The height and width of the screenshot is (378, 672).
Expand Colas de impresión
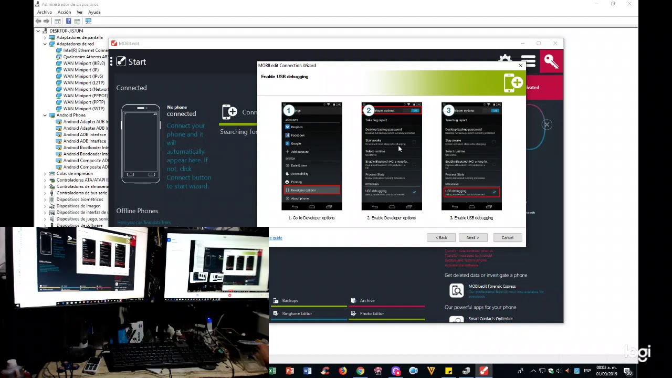pos(45,173)
